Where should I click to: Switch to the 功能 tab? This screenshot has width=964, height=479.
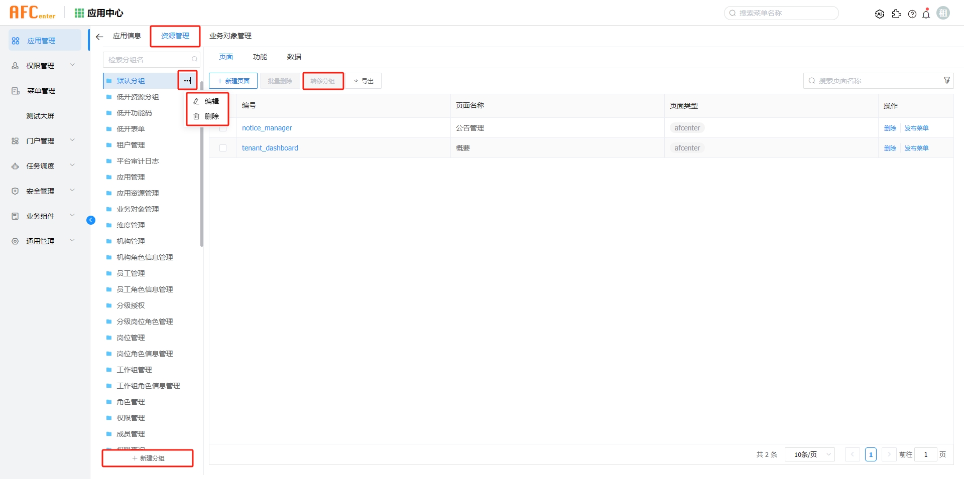pyautogui.click(x=260, y=57)
